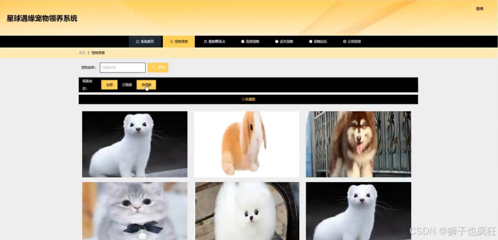Viewport: 498px width, 240px height.
Task: Click the yellow 查询 search button
Action: [158, 67]
